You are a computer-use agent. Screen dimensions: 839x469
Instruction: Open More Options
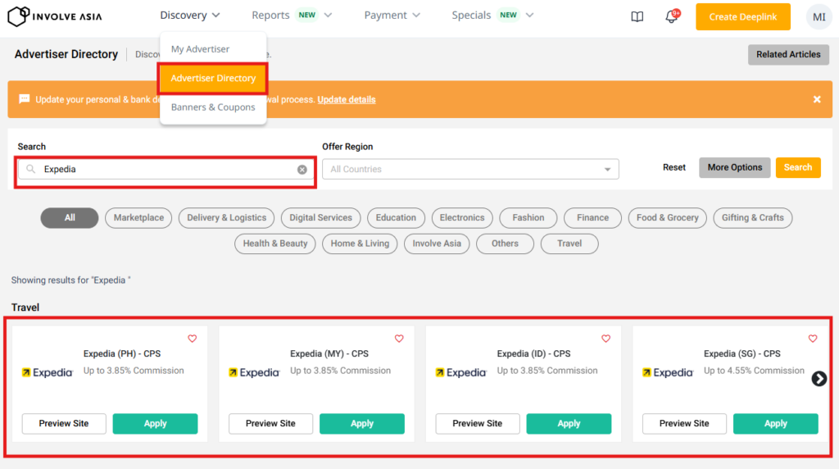point(735,167)
